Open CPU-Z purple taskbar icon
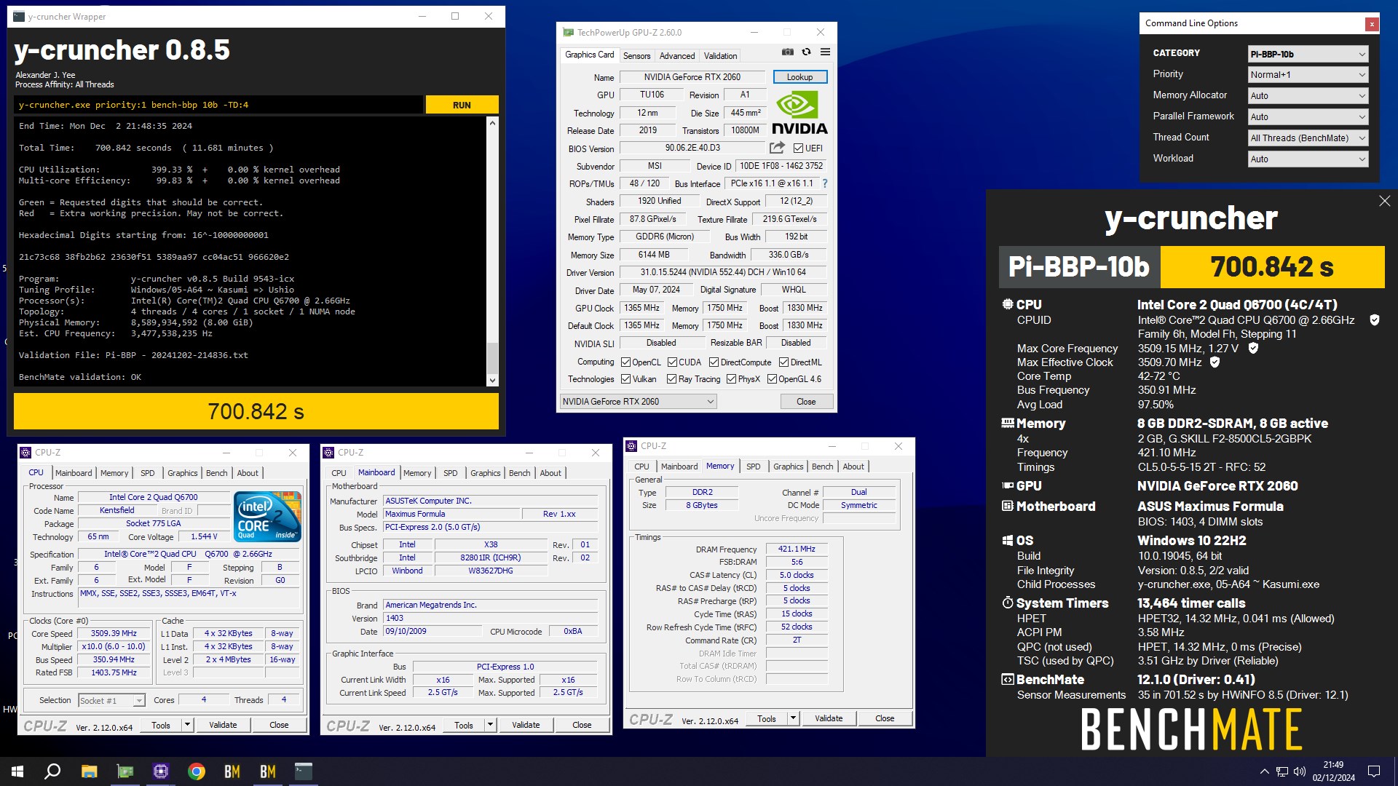The image size is (1398, 786). pos(161,771)
